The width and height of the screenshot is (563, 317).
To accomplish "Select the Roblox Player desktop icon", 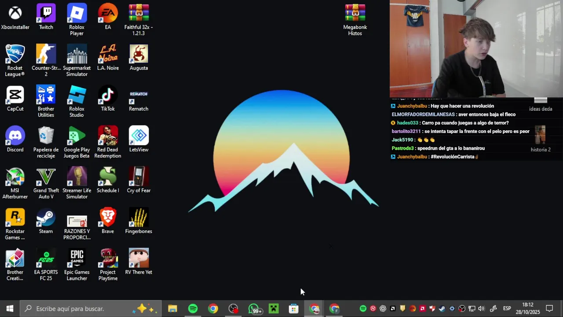I will click(77, 20).
